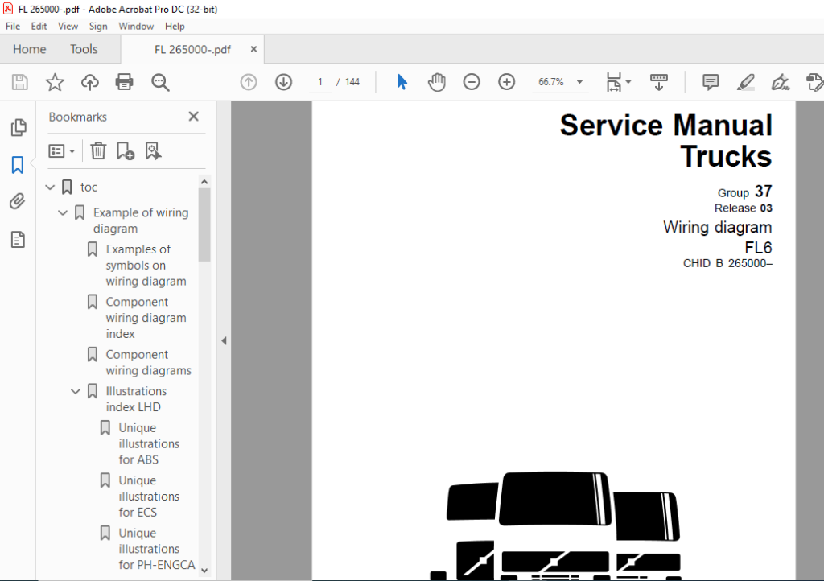Open the Sign menu

(97, 27)
